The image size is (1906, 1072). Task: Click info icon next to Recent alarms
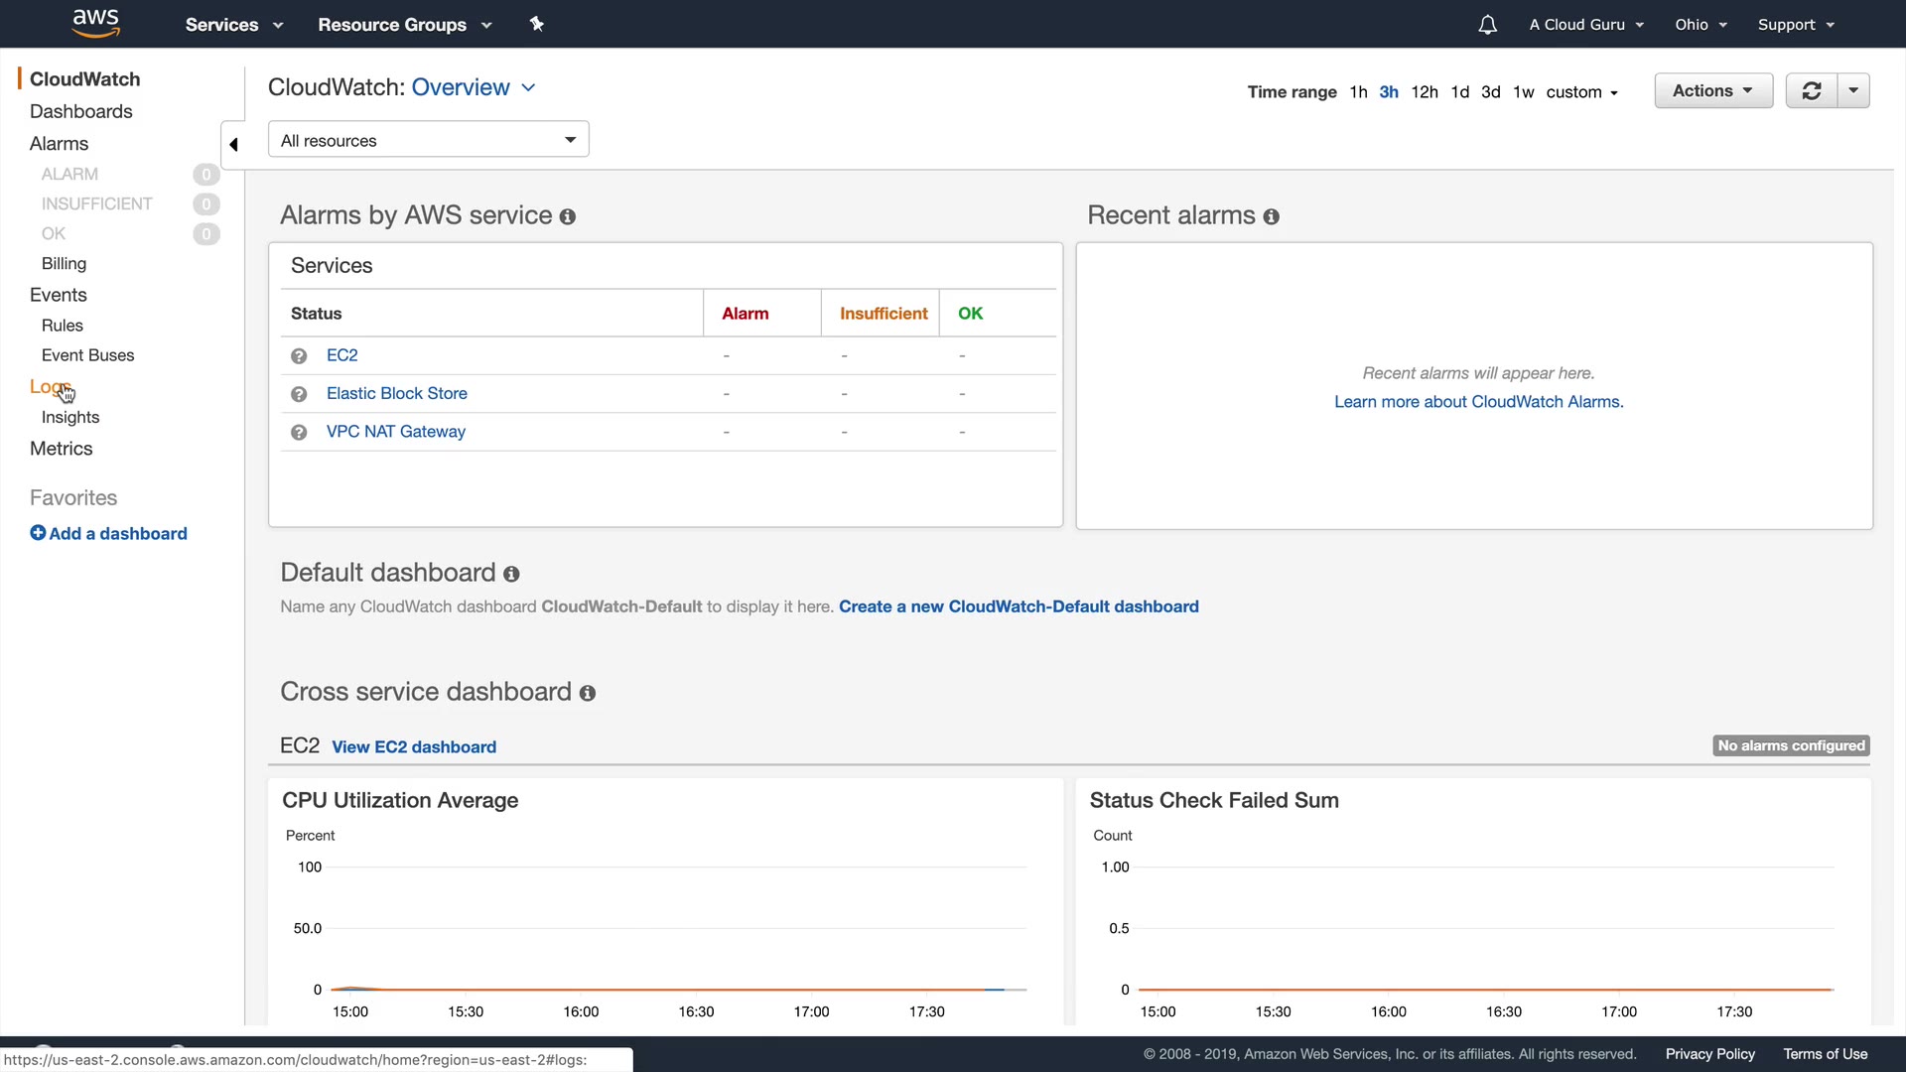1271,216
